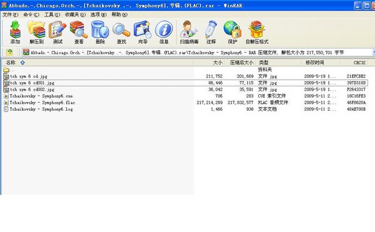This screenshot has height=232, width=375.
Task: Click the 资料夹 type cell
Action: (x=265, y=70)
